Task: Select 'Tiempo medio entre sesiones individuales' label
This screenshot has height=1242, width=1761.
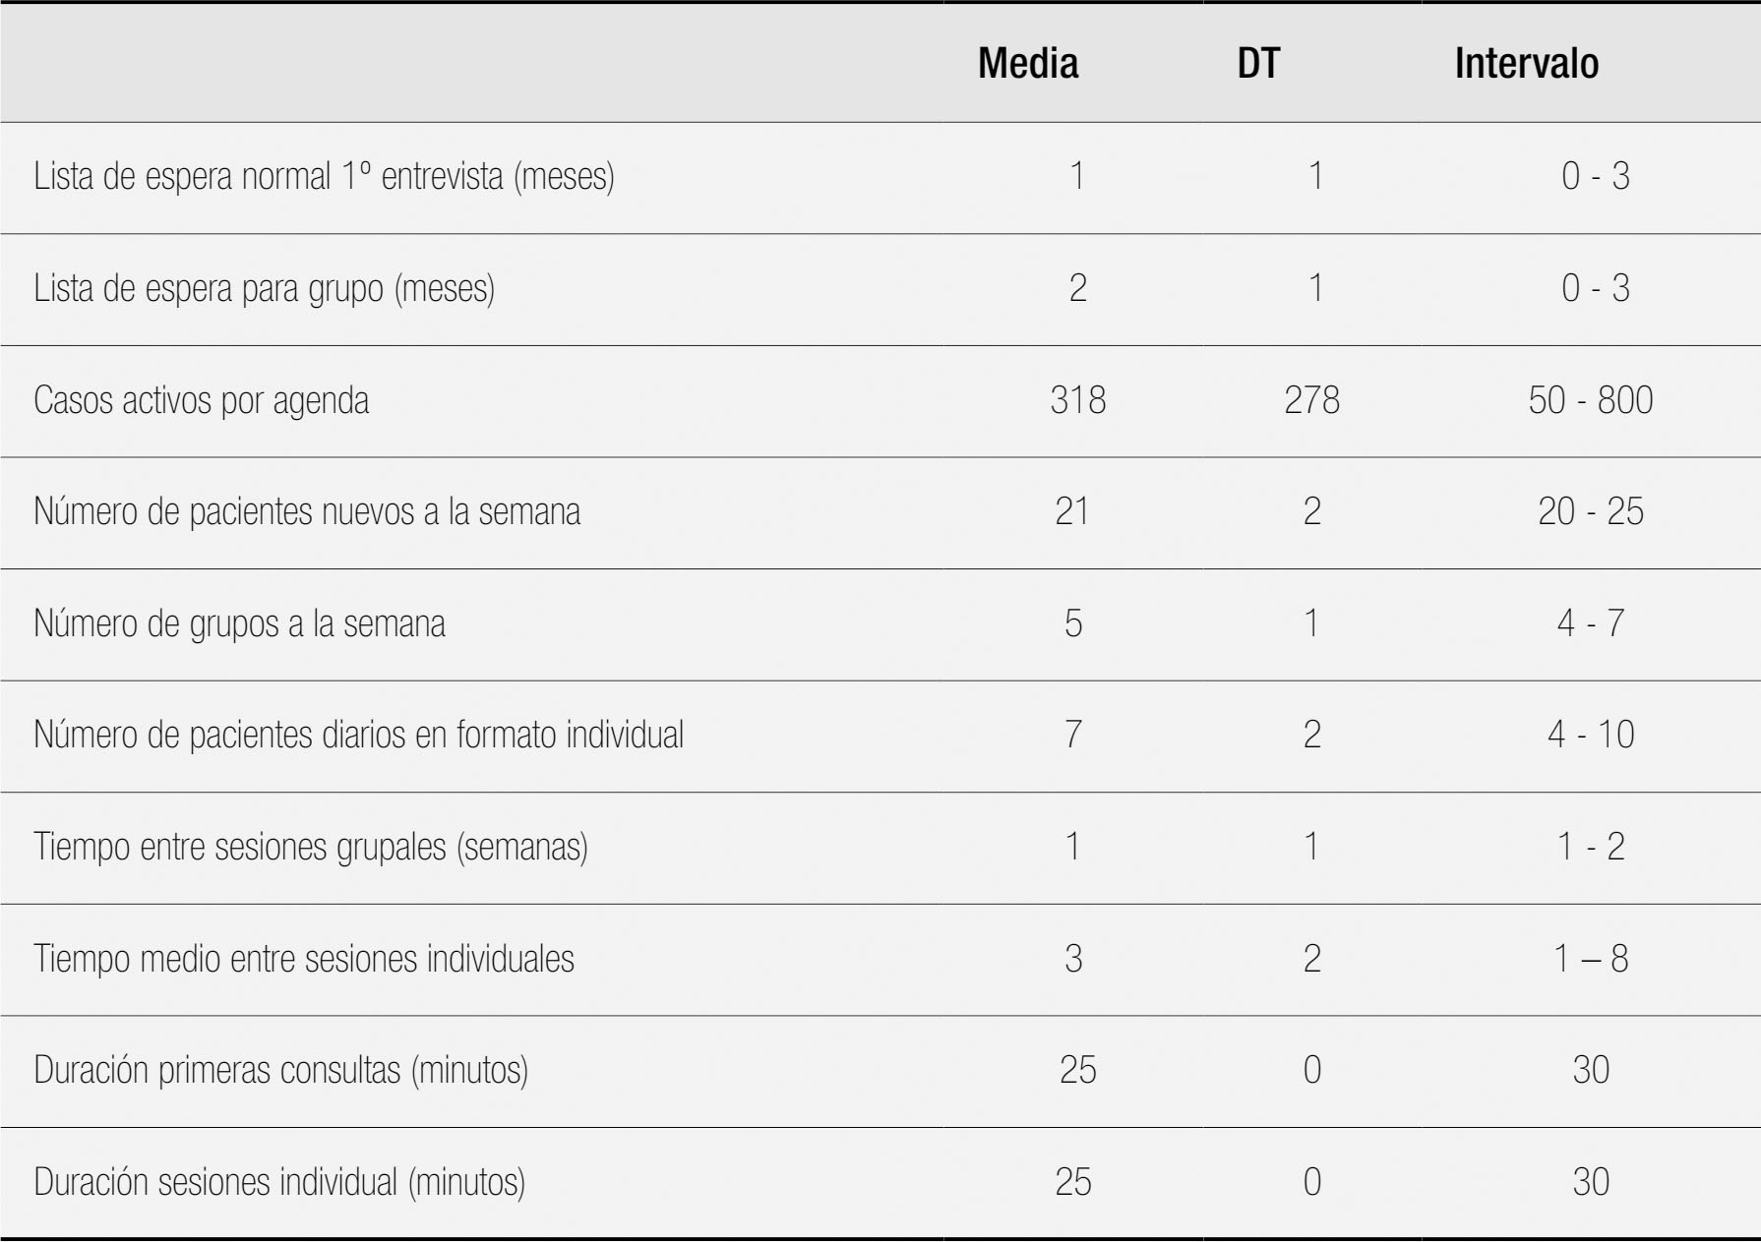Action: pos(304,959)
